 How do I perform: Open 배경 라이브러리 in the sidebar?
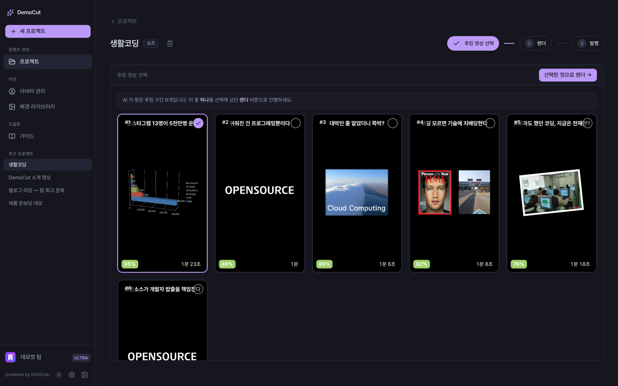click(48, 107)
